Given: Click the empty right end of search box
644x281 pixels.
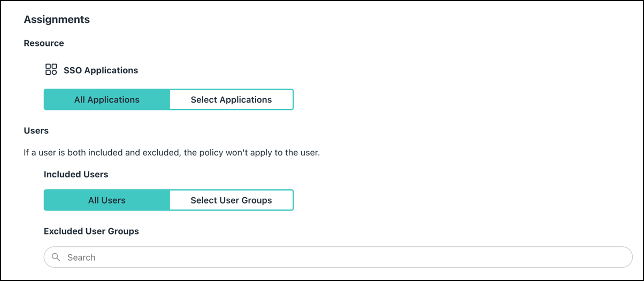Looking at the screenshot, I should (599, 257).
